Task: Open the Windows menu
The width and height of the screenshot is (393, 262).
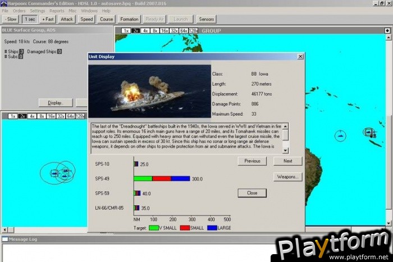Action: click(89, 11)
